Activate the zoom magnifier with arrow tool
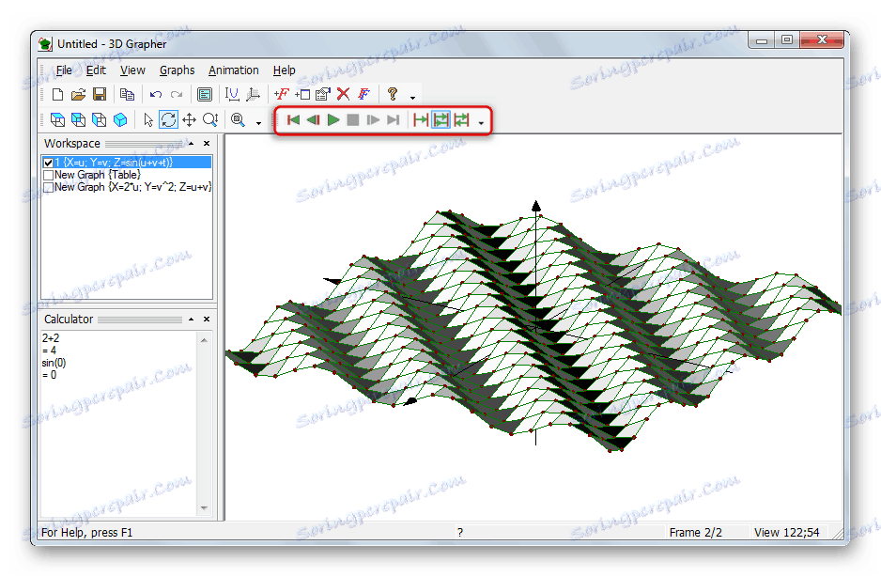This screenshot has width=881, height=577. (x=210, y=119)
